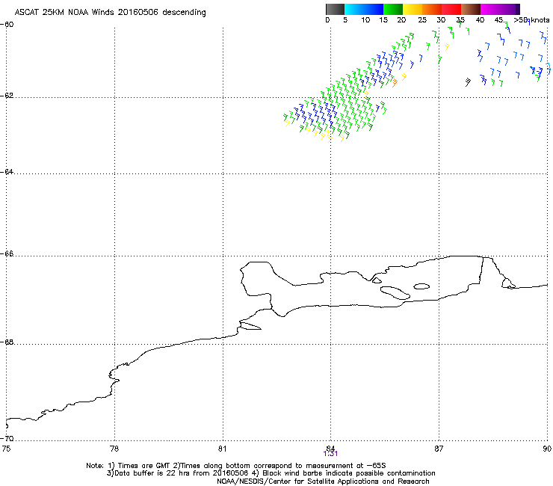Click the "-70" latitude label

(7, 439)
